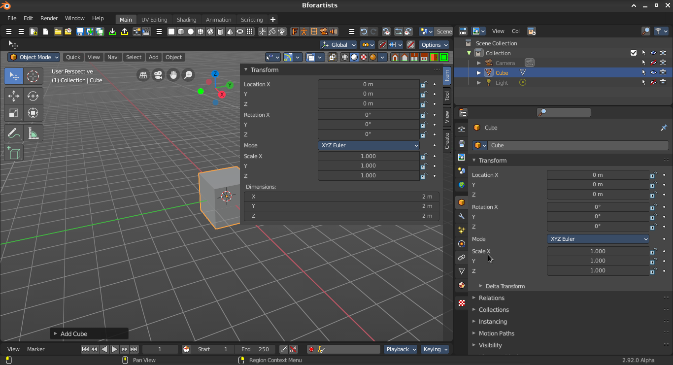Select the Measure ruler tool
673x365 pixels.
pyautogui.click(x=33, y=133)
